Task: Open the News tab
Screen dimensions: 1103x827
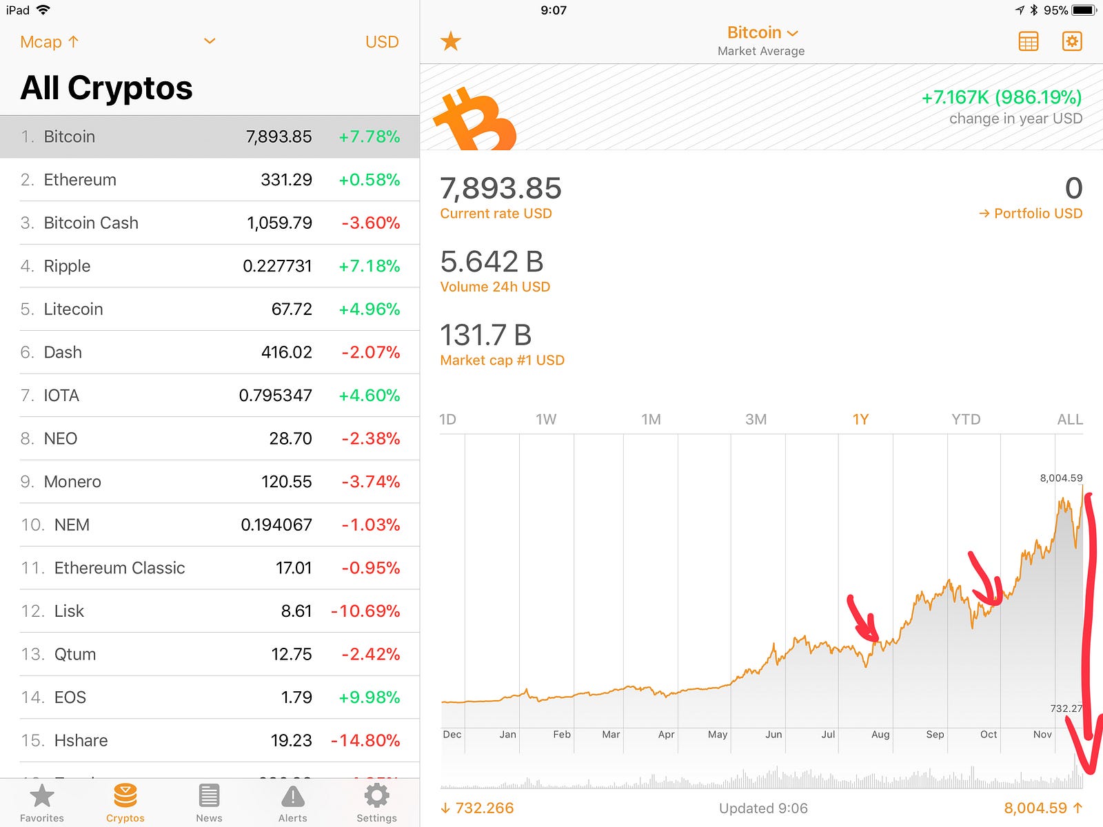Action: pyautogui.click(x=209, y=803)
